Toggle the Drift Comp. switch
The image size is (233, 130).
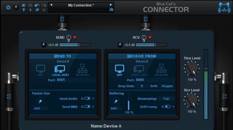[x=167, y=106]
